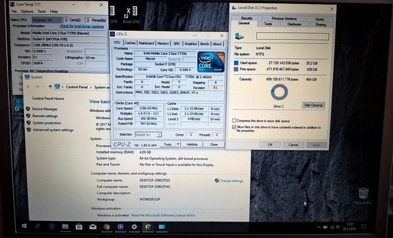This screenshot has height=238, width=393.
Task: Toggle Compress this drive to save disk space
Action: click(x=234, y=120)
